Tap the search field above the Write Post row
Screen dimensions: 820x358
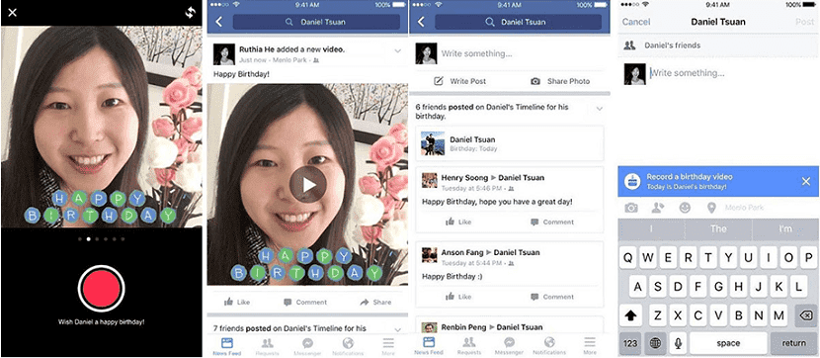(x=519, y=22)
